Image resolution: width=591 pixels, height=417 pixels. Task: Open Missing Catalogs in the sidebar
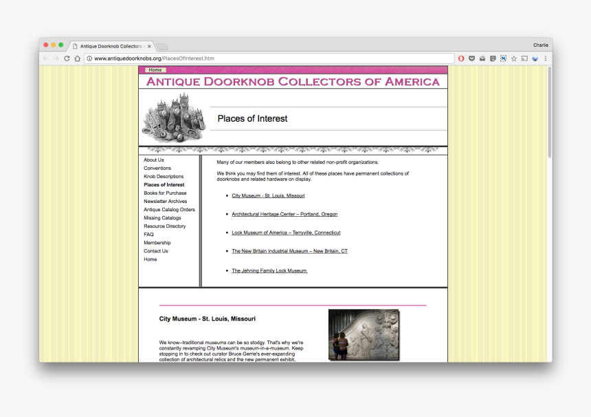click(162, 218)
